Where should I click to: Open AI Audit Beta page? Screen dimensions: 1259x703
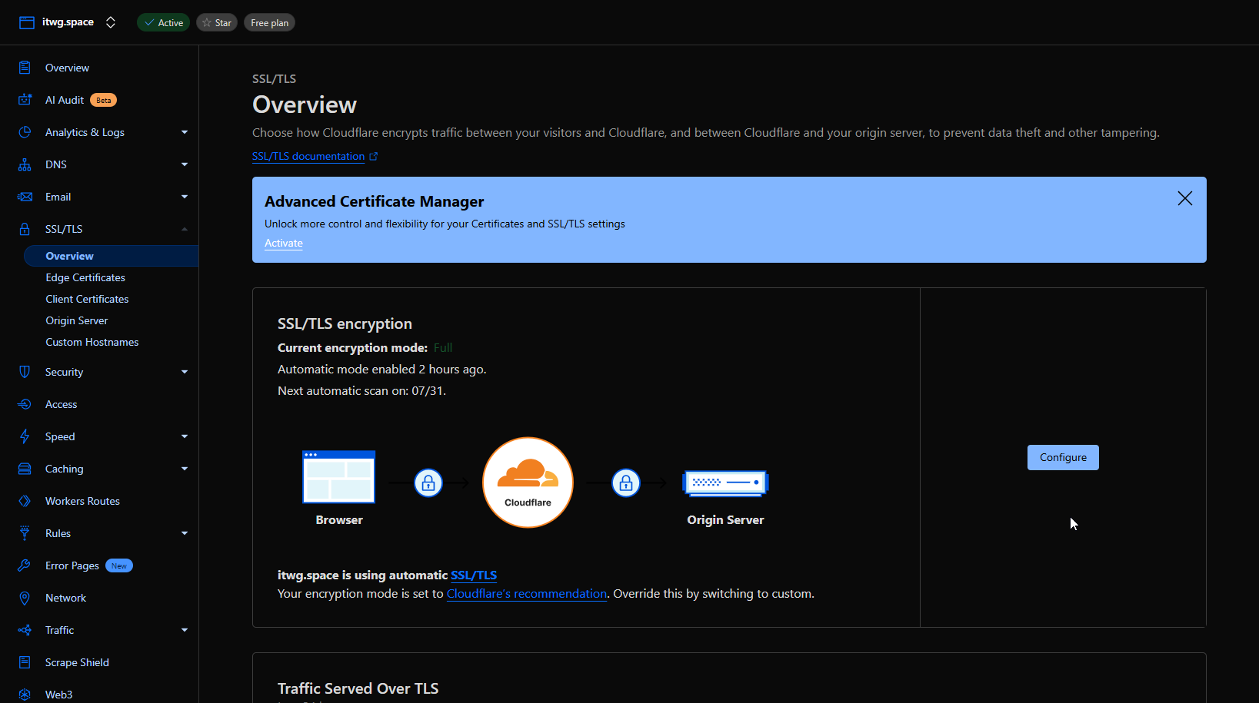(x=65, y=100)
